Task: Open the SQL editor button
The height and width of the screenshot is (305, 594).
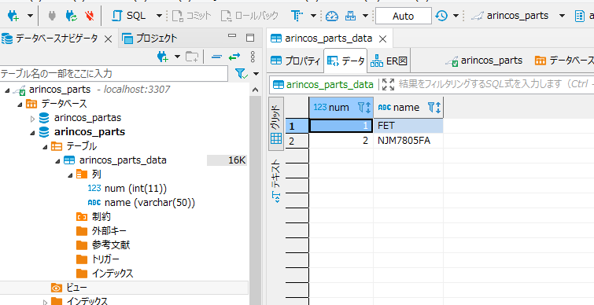Action: pos(130,16)
